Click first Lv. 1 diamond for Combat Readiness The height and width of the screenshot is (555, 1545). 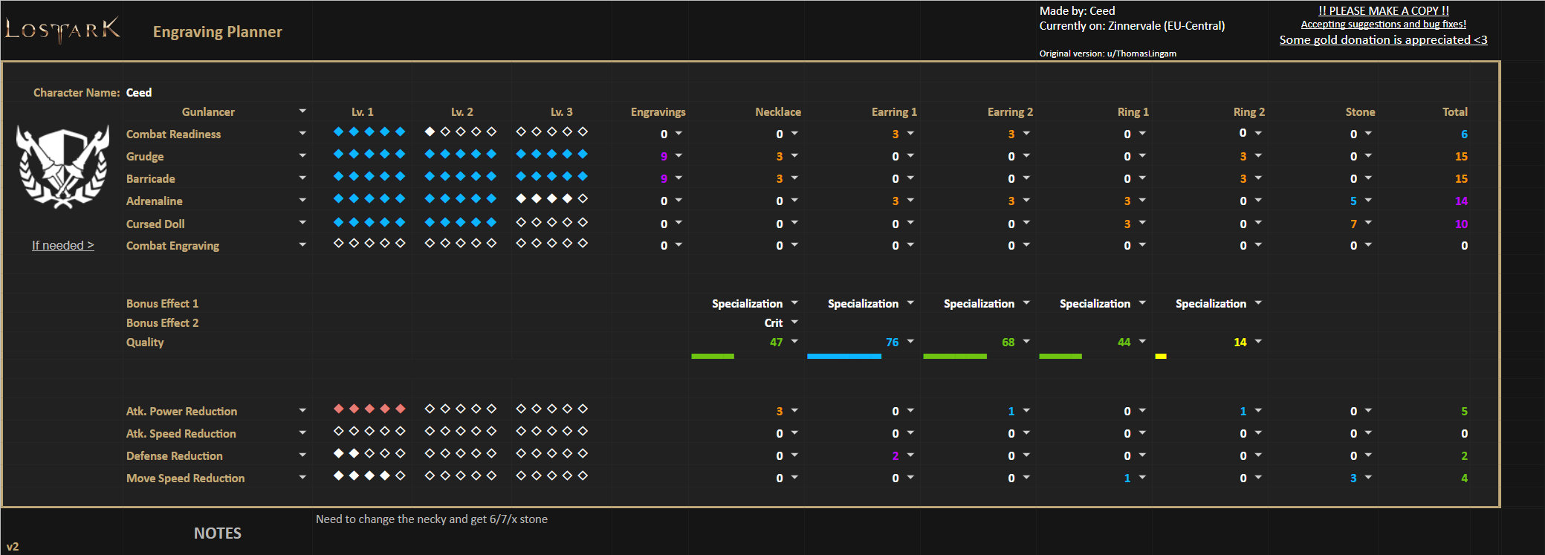[x=339, y=132]
